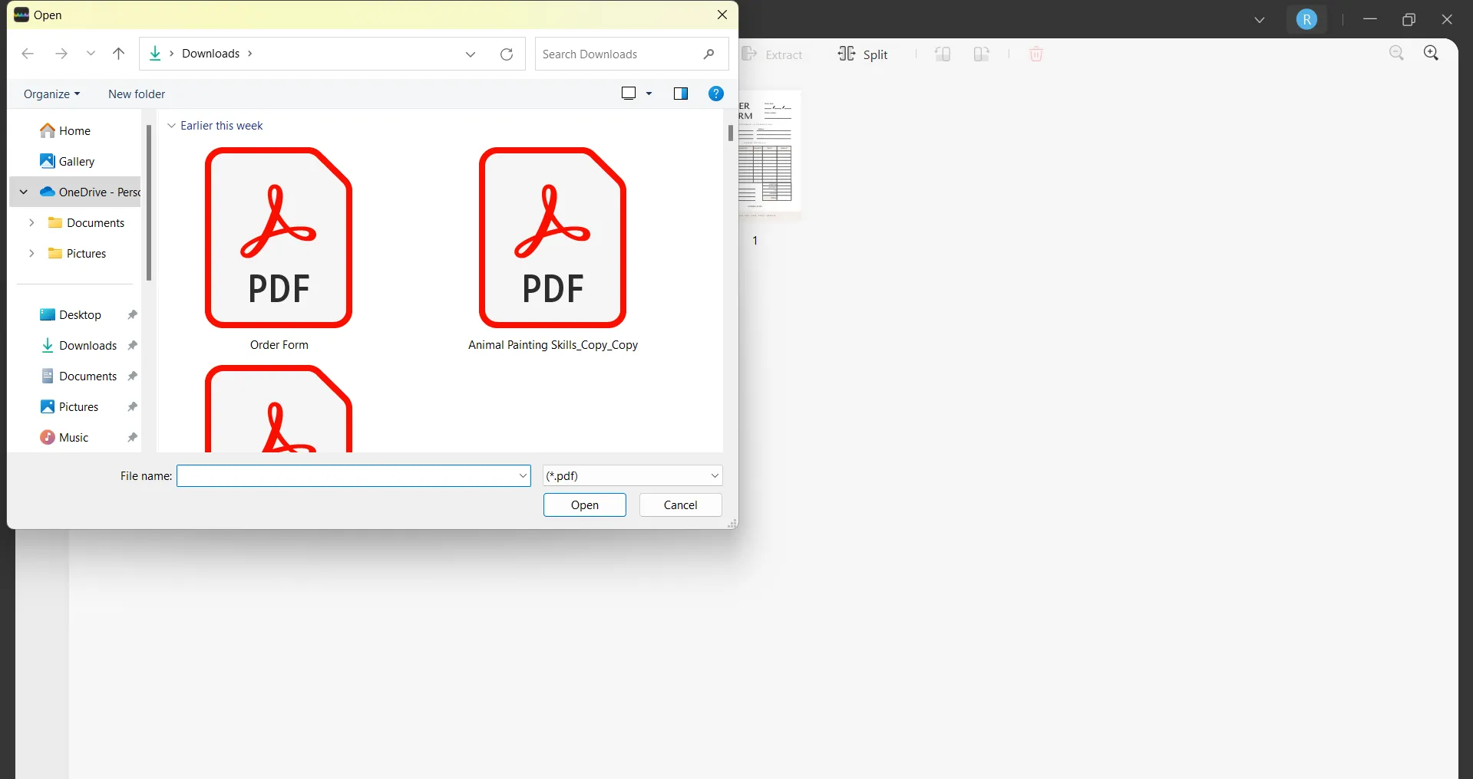
Task: Open the title bar dropdown chevron
Action: click(1260, 20)
